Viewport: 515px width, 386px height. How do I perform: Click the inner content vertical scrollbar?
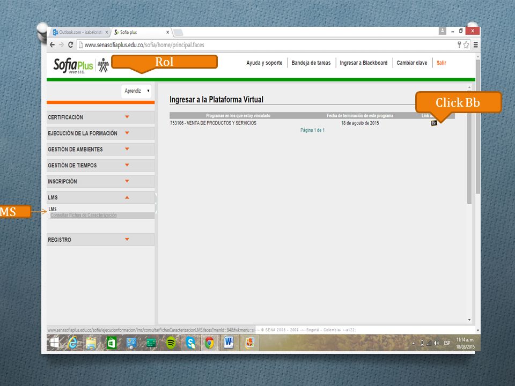(469, 148)
